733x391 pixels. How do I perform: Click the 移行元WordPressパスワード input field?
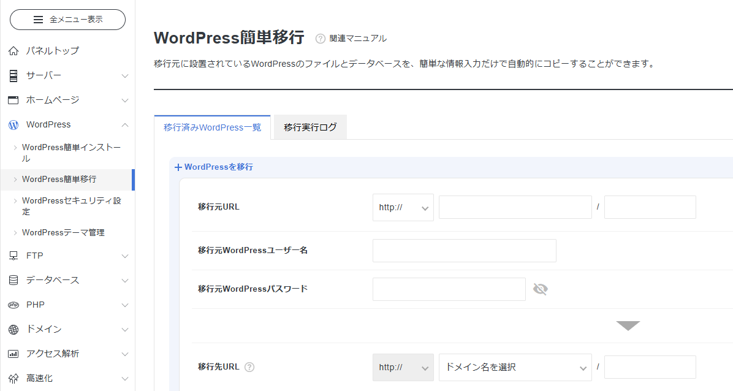[x=449, y=289]
